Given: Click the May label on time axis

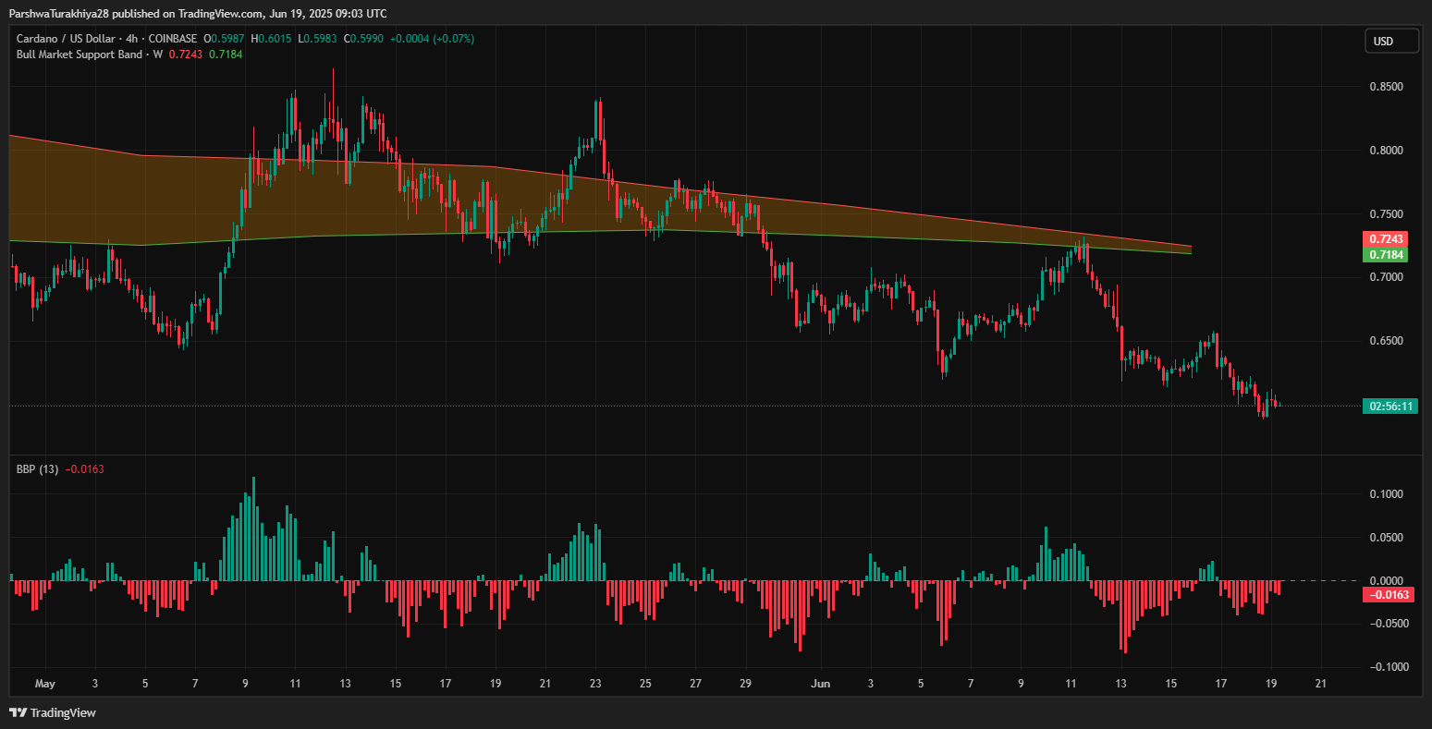Looking at the screenshot, I should pos(44,684).
